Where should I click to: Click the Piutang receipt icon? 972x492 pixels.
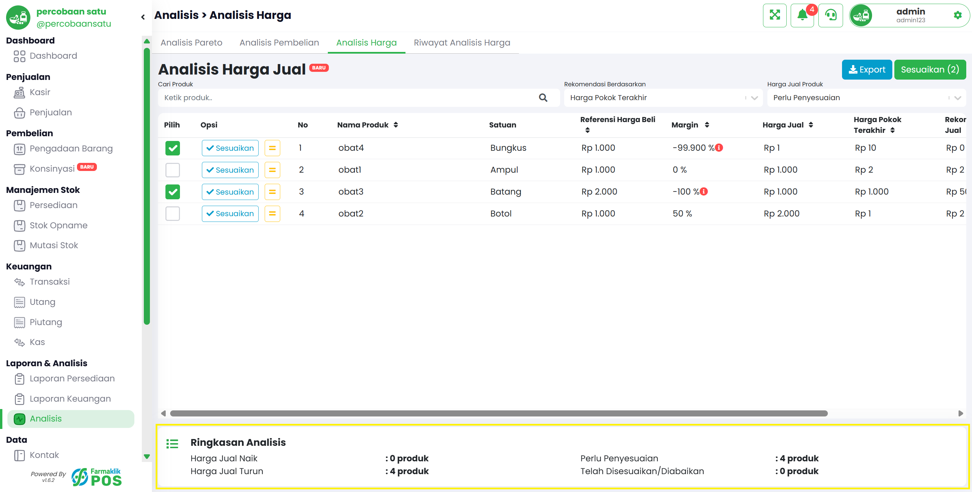coord(19,322)
